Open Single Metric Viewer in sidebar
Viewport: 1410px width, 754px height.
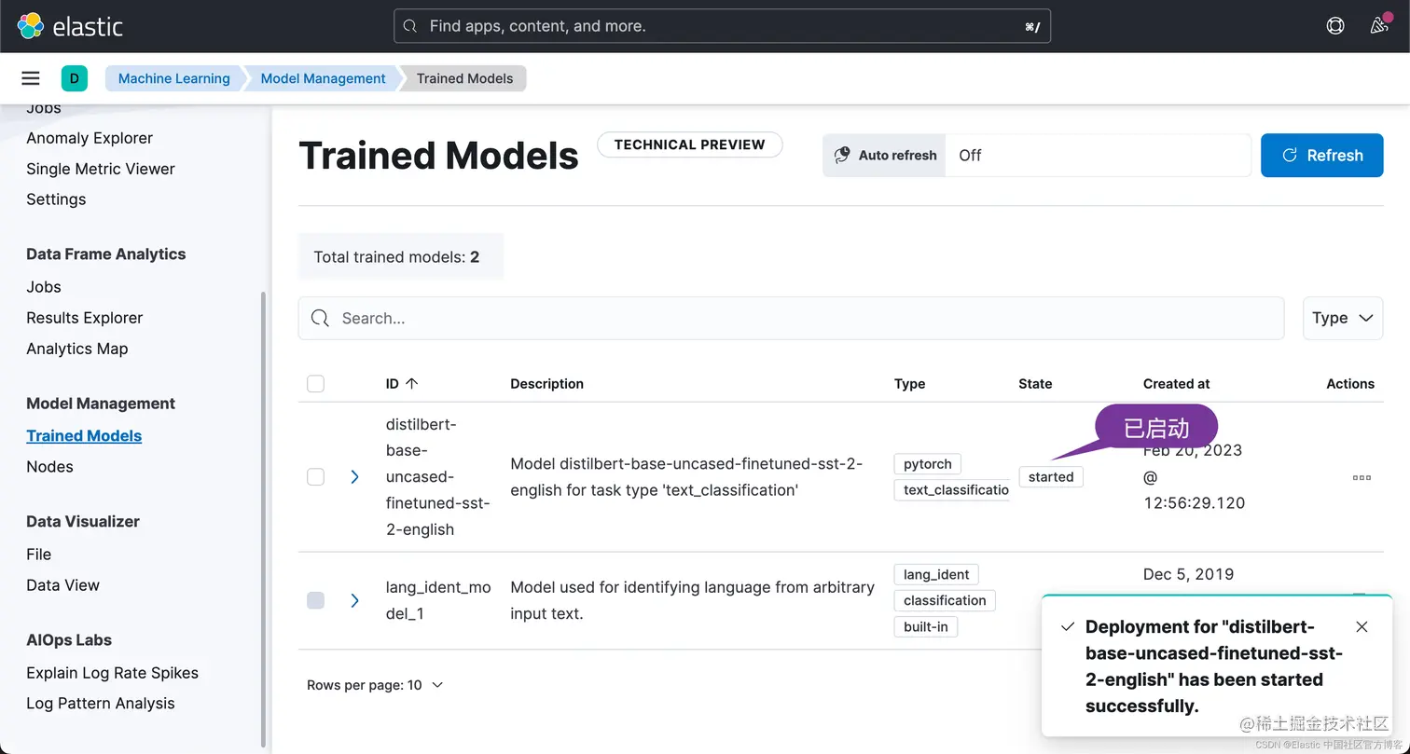coord(101,169)
